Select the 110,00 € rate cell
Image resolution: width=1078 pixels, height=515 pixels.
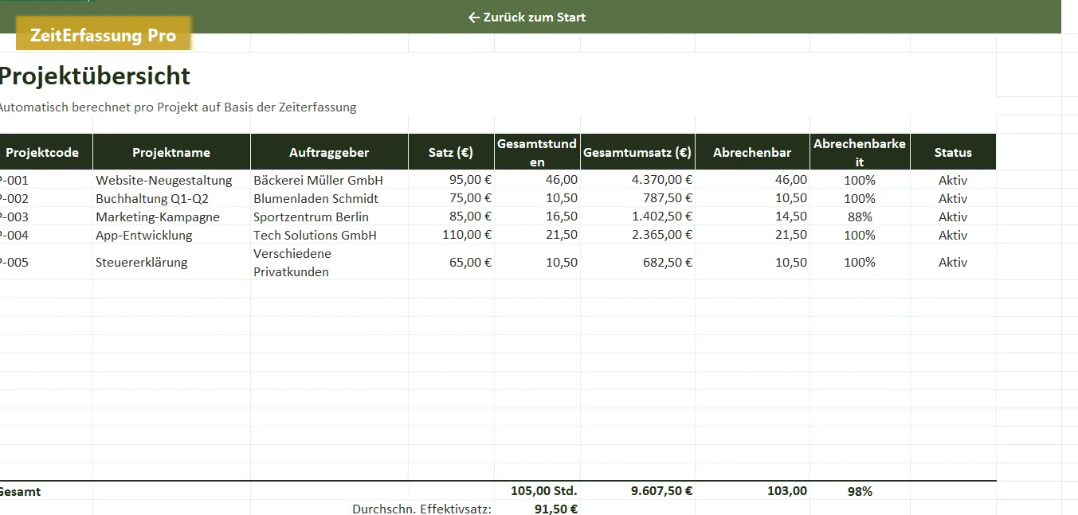pos(451,235)
